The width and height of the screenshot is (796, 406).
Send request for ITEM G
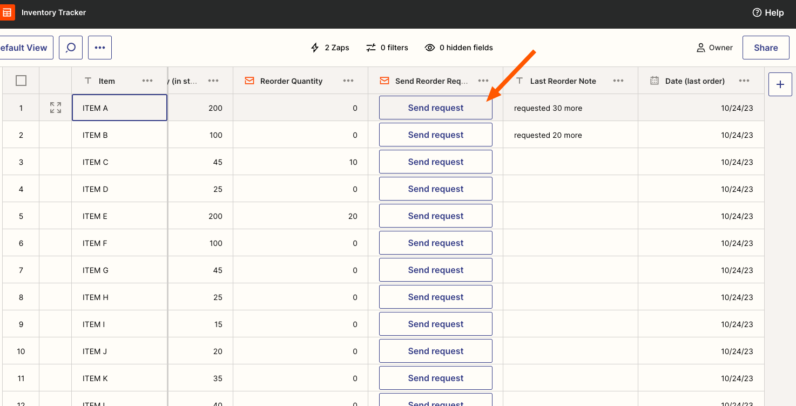436,270
